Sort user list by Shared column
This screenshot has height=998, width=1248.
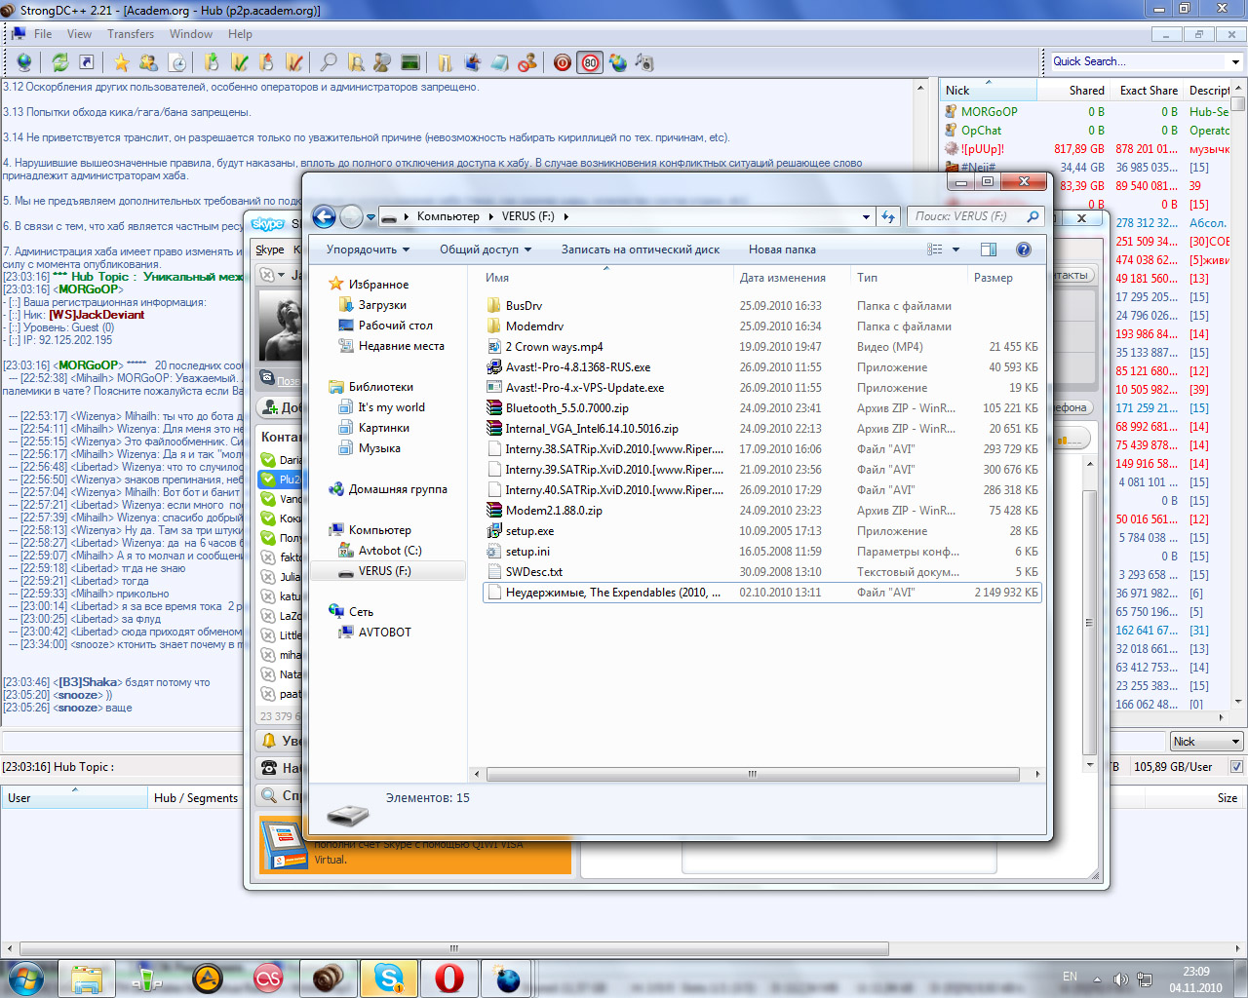[1073, 90]
